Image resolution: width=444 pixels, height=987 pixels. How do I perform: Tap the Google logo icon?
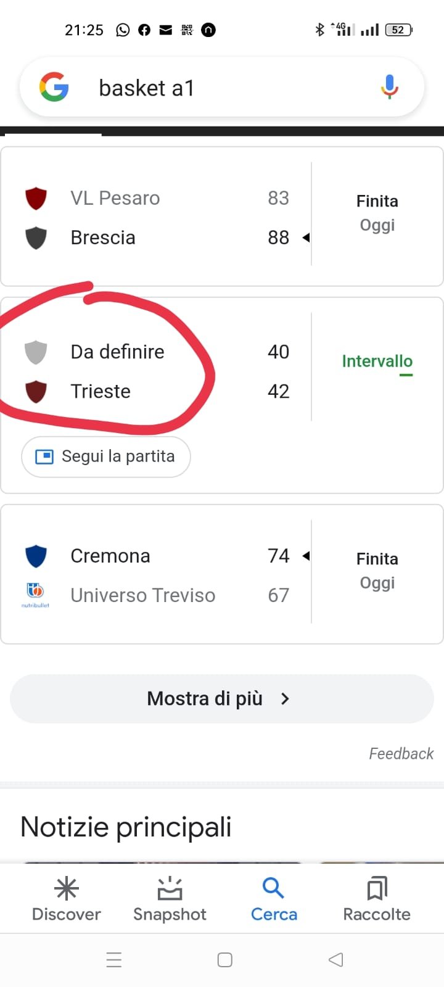click(x=54, y=87)
